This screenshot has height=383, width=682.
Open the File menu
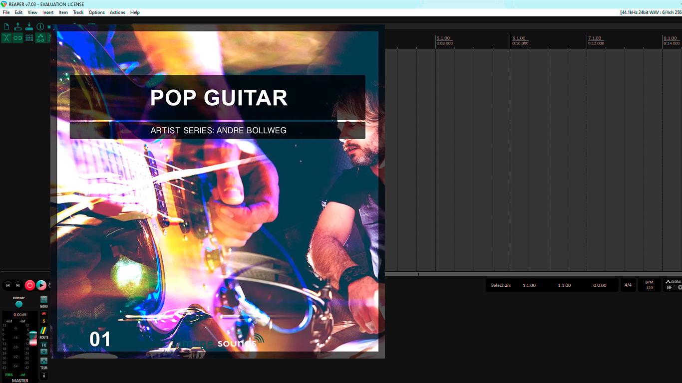tap(6, 12)
